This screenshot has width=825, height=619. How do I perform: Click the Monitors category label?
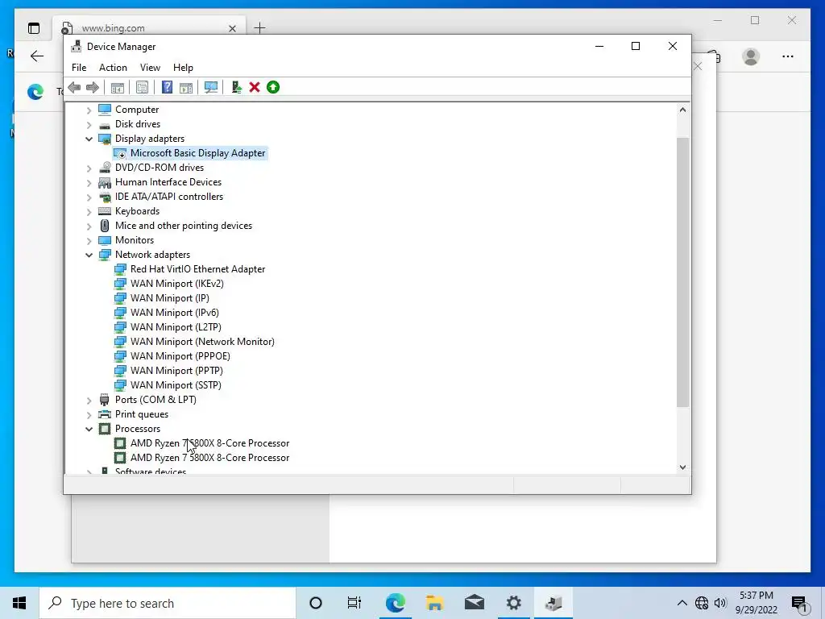pyautogui.click(x=135, y=240)
